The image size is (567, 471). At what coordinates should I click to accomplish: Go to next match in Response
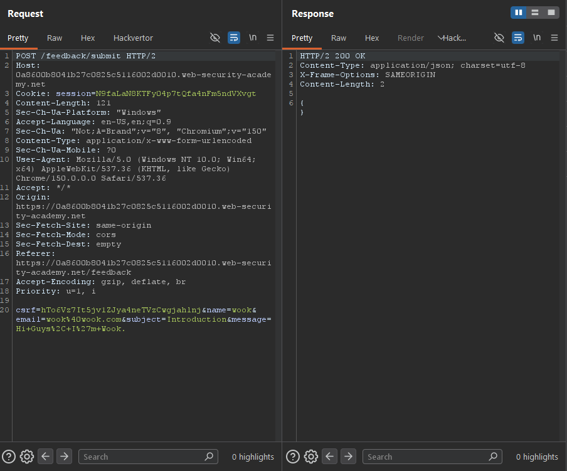[x=349, y=456]
